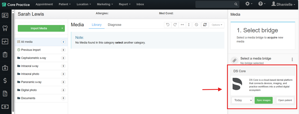The height and width of the screenshot is (114, 299).
Task: Open the invoice document sidebar icon
Action: (5, 94)
